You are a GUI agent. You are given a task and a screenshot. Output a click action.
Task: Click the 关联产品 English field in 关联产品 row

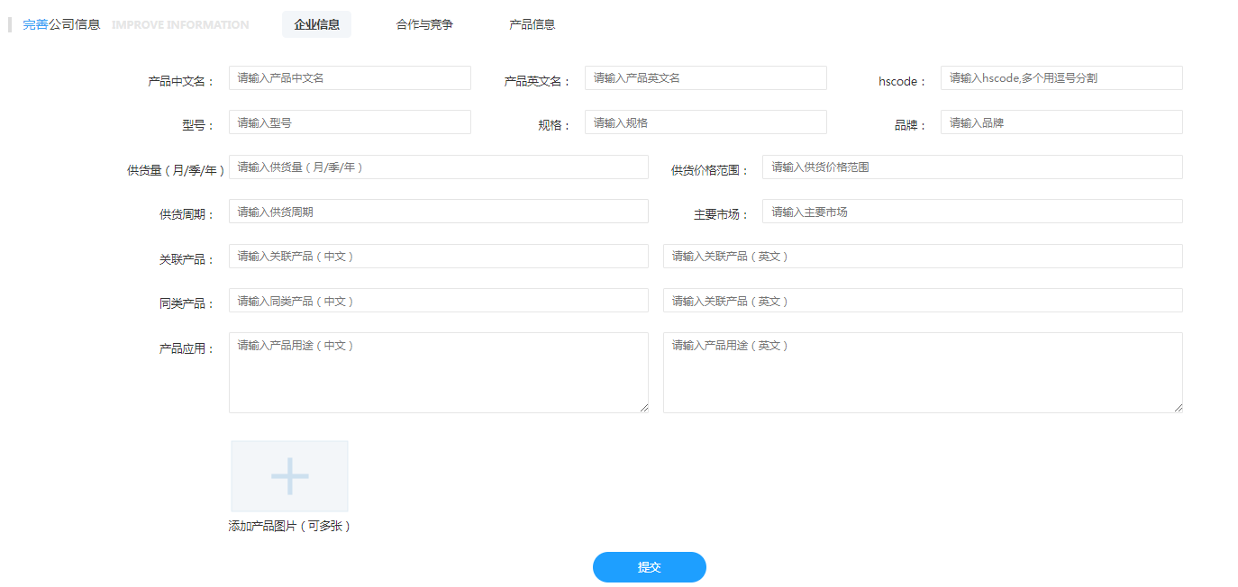[922, 257]
